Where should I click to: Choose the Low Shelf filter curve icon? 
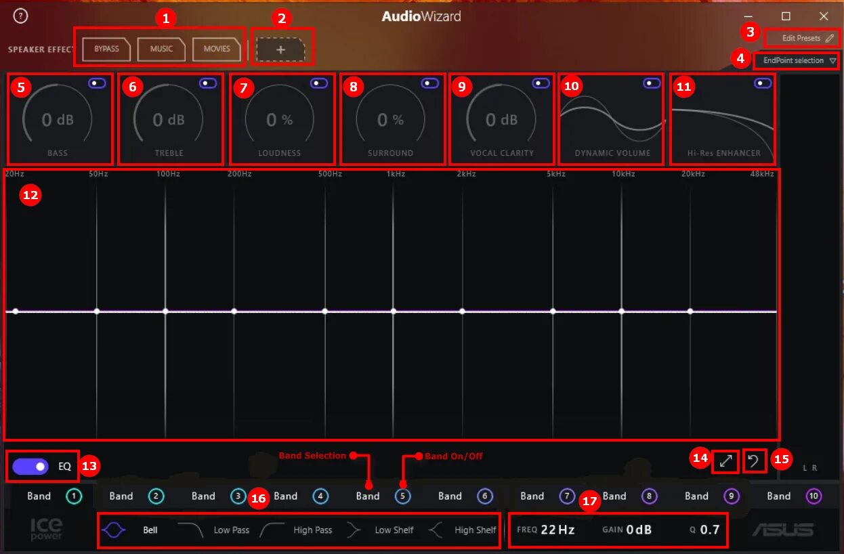click(x=354, y=530)
